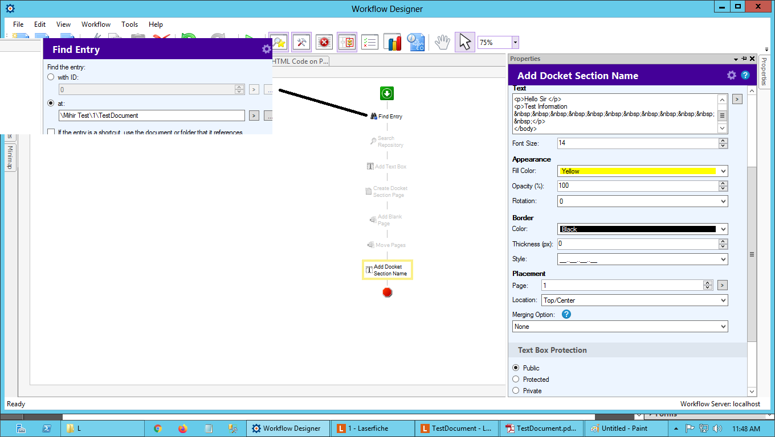Viewport: 775px width, 437px height.
Task: Open help for Add Docket Section Name
Action: point(745,75)
